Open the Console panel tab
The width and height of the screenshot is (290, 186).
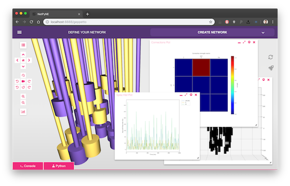tap(28, 166)
